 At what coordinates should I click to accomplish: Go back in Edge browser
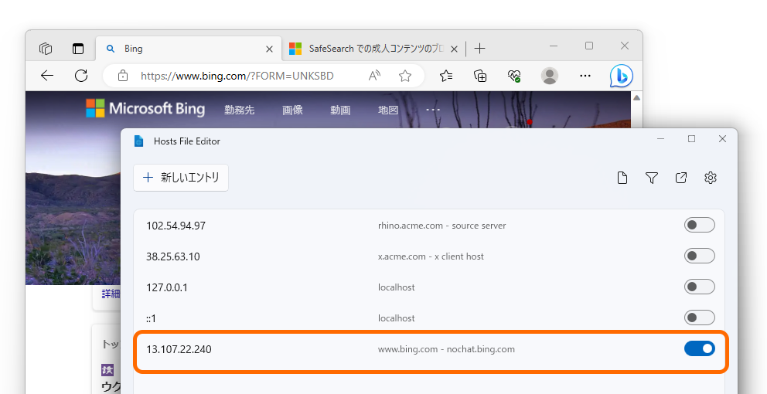[x=47, y=76]
